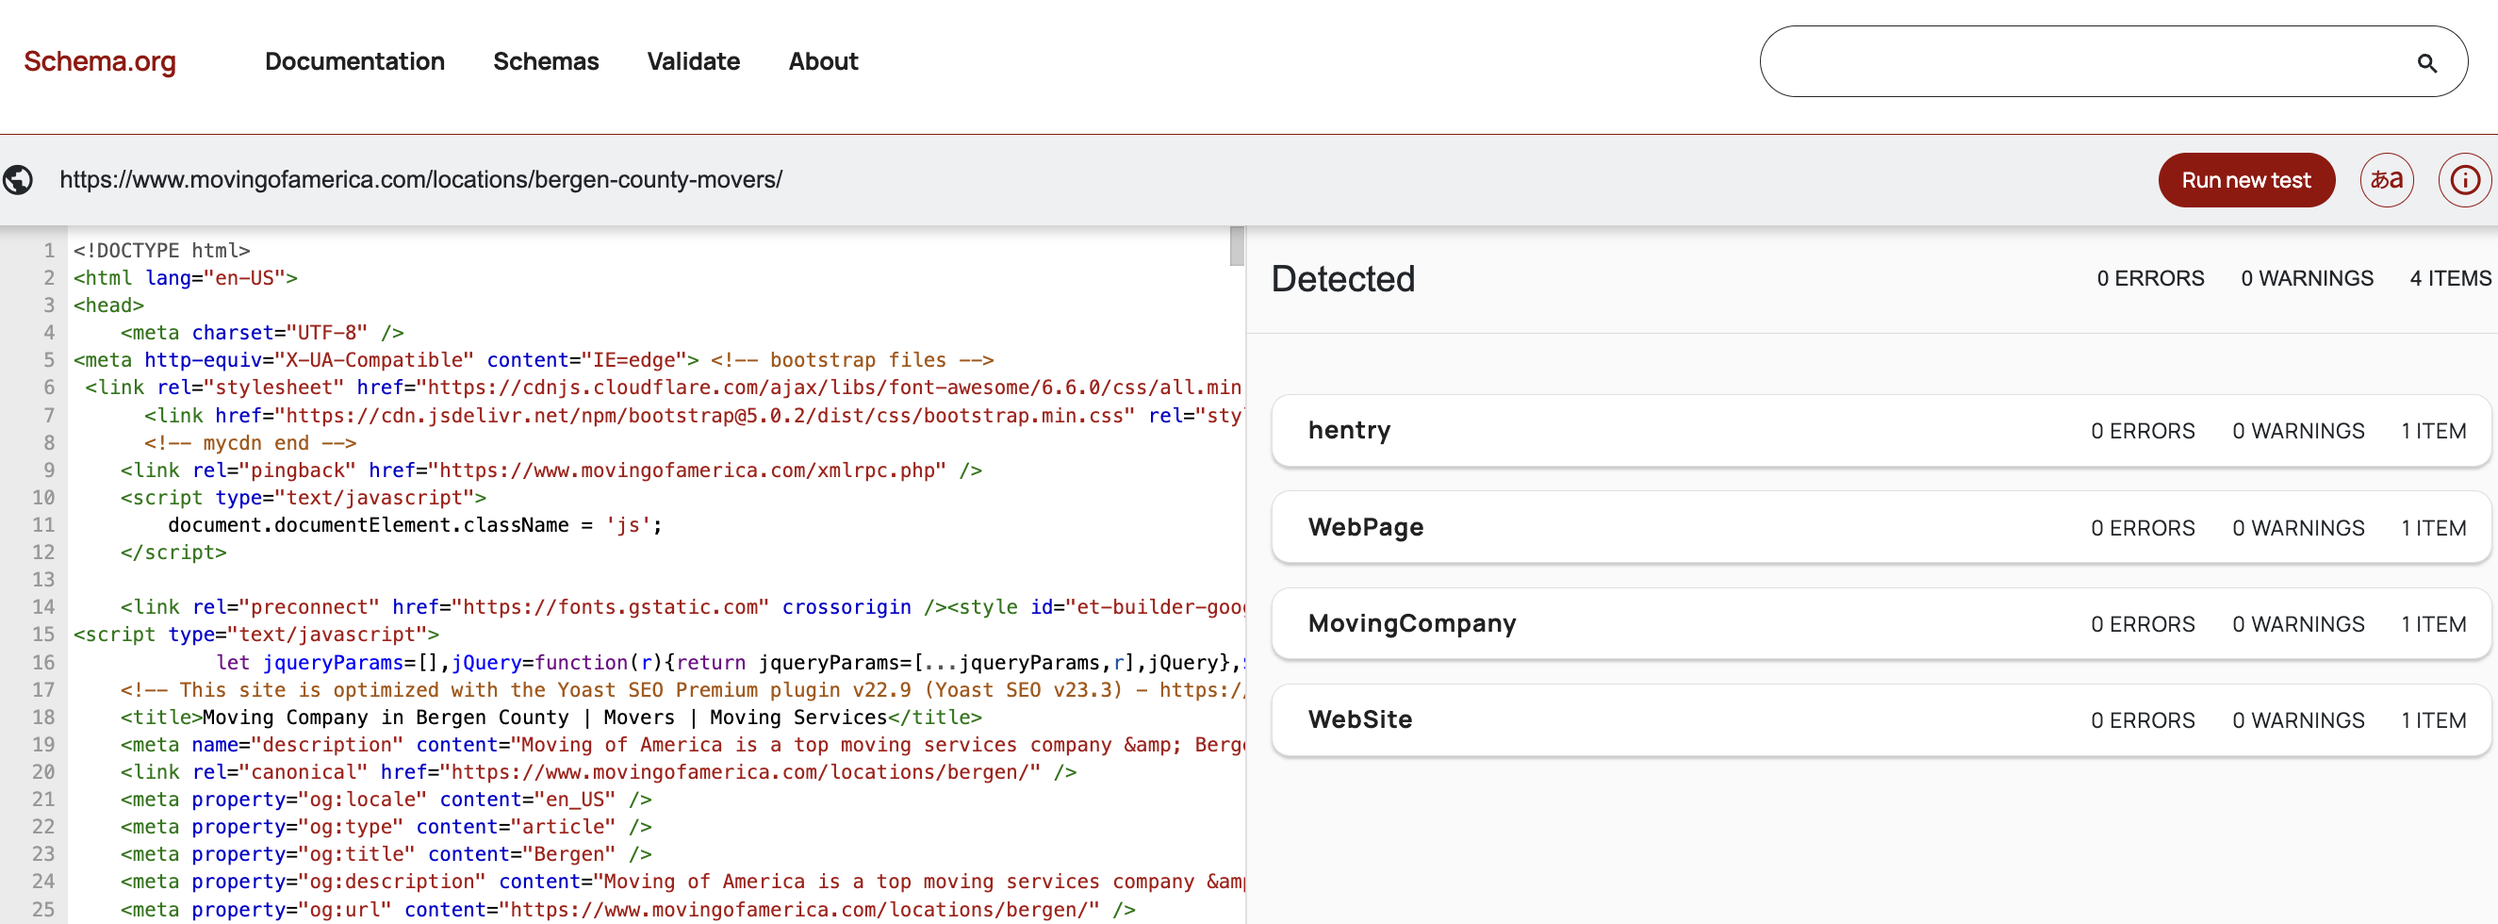The image size is (2498, 924).
Task: Click line 1 DOCTYPE html code
Action: coord(162,251)
